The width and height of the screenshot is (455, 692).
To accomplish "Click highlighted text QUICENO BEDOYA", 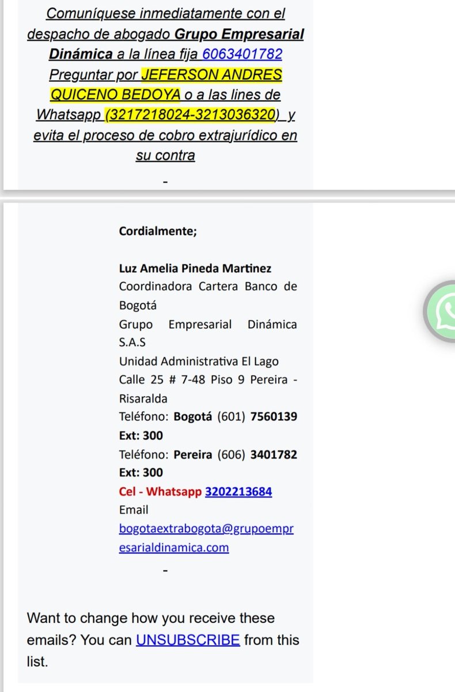I will point(116,95).
